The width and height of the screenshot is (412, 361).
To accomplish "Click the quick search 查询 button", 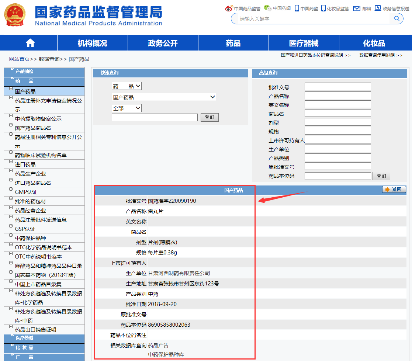I will pyautogui.click(x=210, y=117).
